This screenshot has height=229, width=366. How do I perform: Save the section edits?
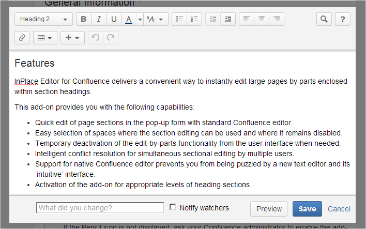[x=307, y=209]
